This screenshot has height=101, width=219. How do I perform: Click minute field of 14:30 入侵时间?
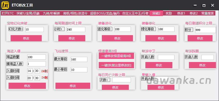37,71
